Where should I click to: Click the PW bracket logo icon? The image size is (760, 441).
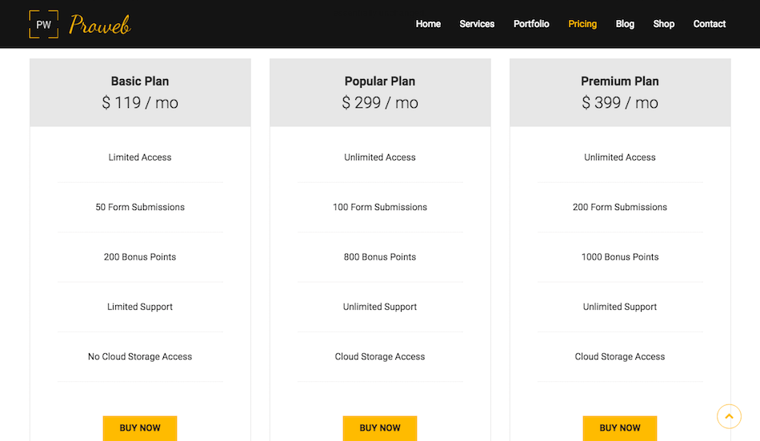point(44,24)
